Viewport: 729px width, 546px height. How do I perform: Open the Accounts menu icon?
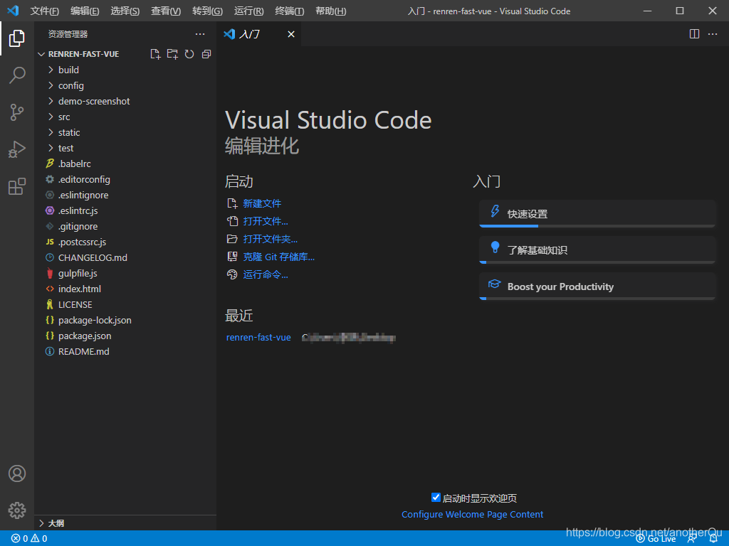[x=17, y=473]
